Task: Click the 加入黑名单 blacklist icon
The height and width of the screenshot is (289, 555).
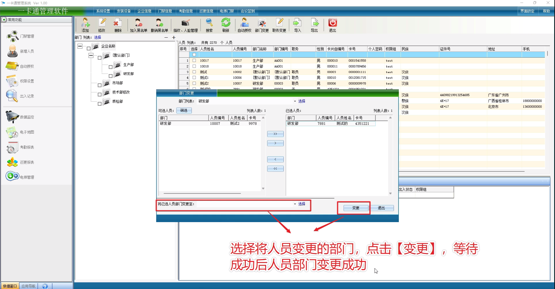Action: pos(138,25)
